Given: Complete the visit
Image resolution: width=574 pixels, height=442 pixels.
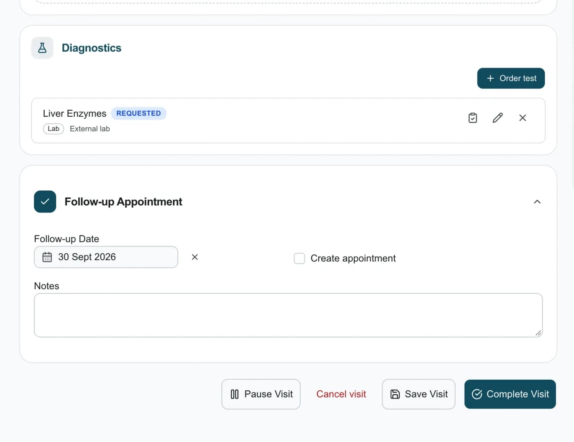Looking at the screenshot, I should (510, 394).
